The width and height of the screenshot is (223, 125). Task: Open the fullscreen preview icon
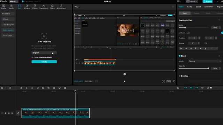pos(174,81)
